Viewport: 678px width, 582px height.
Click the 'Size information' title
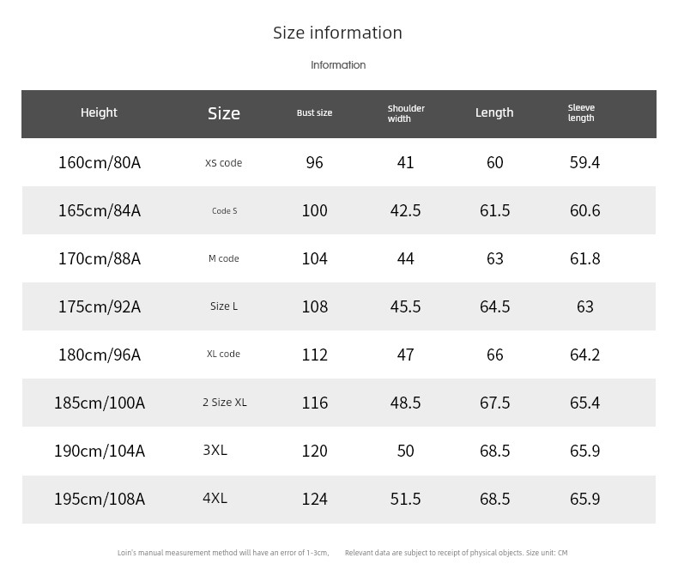pyautogui.click(x=337, y=33)
